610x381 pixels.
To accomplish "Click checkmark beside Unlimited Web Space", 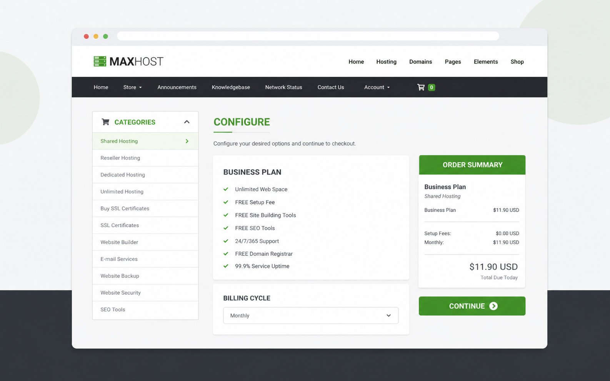I will pyautogui.click(x=226, y=189).
